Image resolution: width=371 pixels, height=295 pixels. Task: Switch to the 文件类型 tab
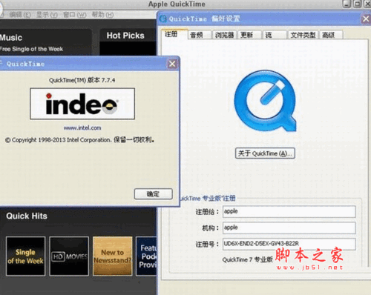[303, 35]
